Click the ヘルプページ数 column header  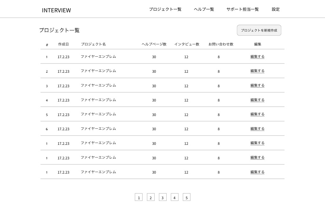click(x=154, y=44)
